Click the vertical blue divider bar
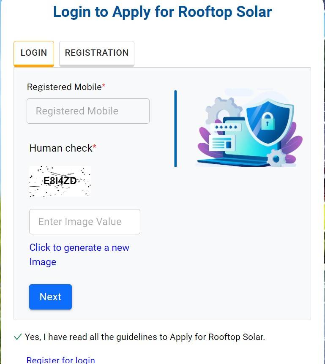Viewport: 325px width, 364px height. point(175,128)
